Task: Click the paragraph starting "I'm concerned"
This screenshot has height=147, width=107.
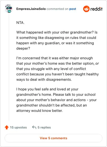Action: (x=58, y=69)
